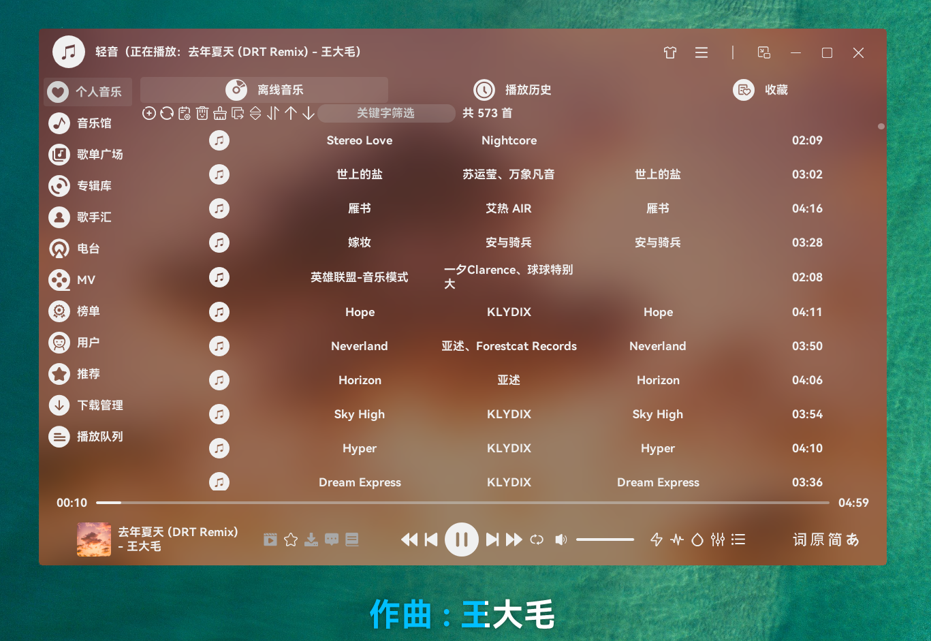
Task: Open 音乐馆 in sidebar
Action: click(x=88, y=123)
